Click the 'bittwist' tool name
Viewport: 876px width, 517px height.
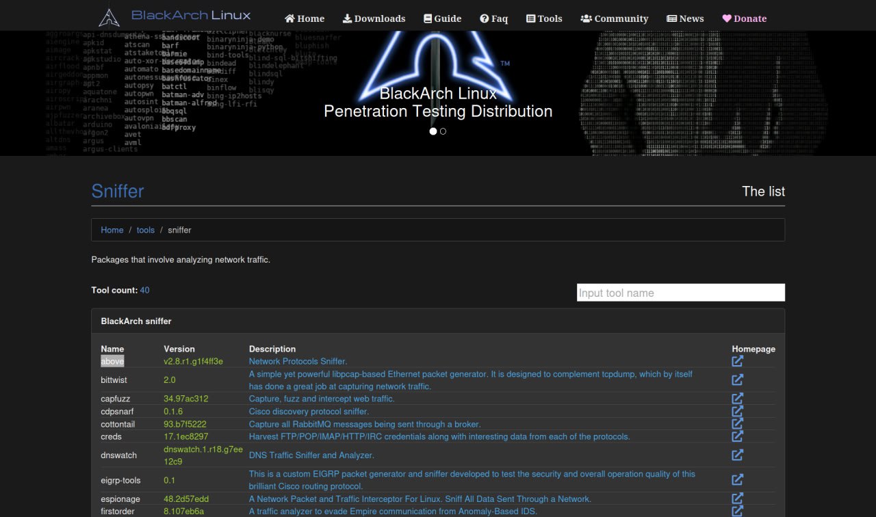coord(114,380)
